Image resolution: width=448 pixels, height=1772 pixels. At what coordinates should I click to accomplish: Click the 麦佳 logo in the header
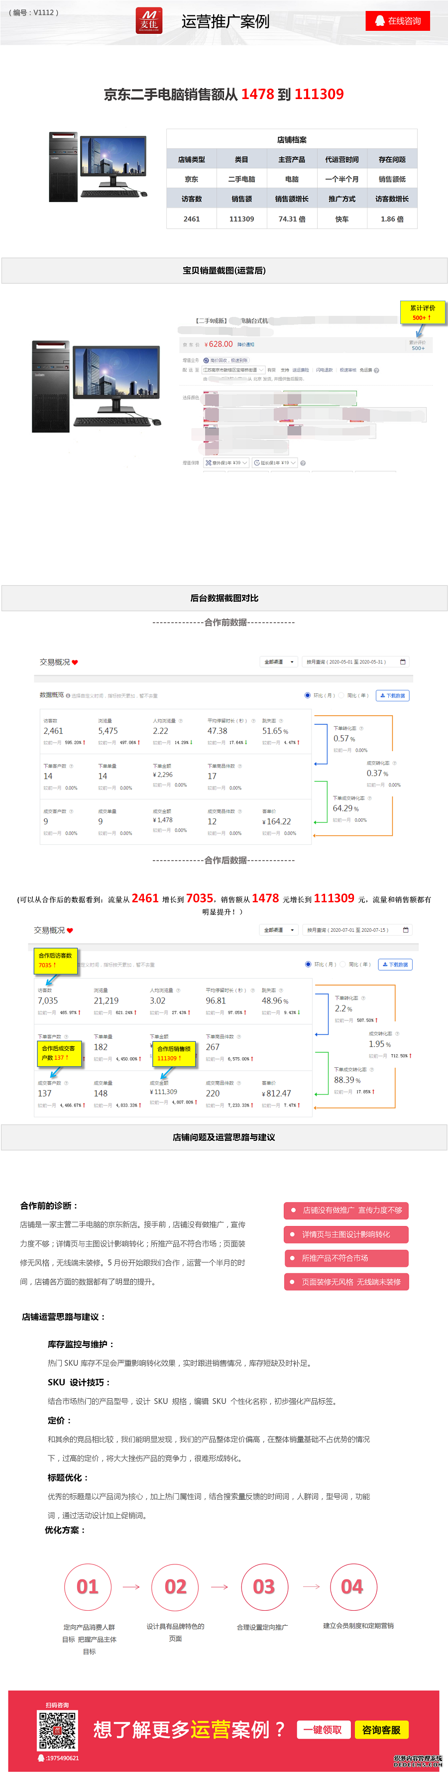(x=149, y=20)
